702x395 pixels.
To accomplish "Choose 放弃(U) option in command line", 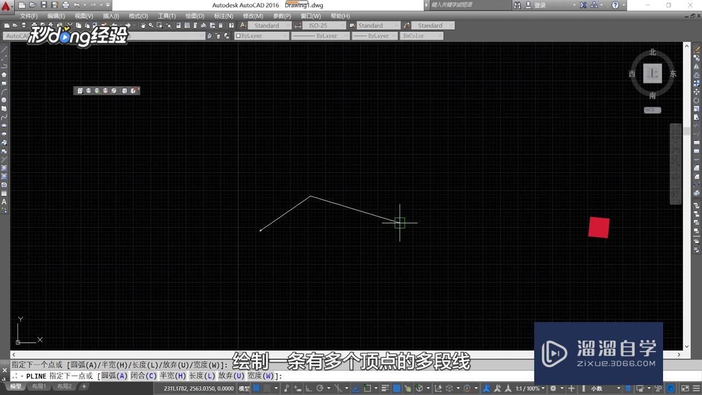I will (x=231, y=376).
